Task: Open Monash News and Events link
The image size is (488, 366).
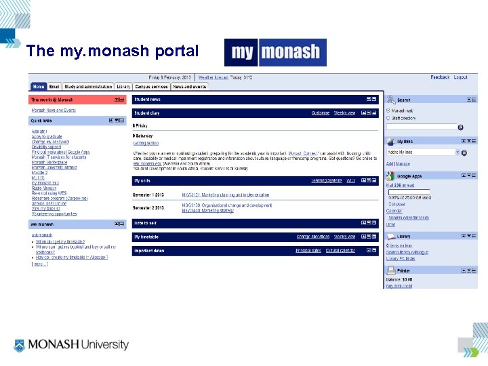Action: [x=54, y=110]
